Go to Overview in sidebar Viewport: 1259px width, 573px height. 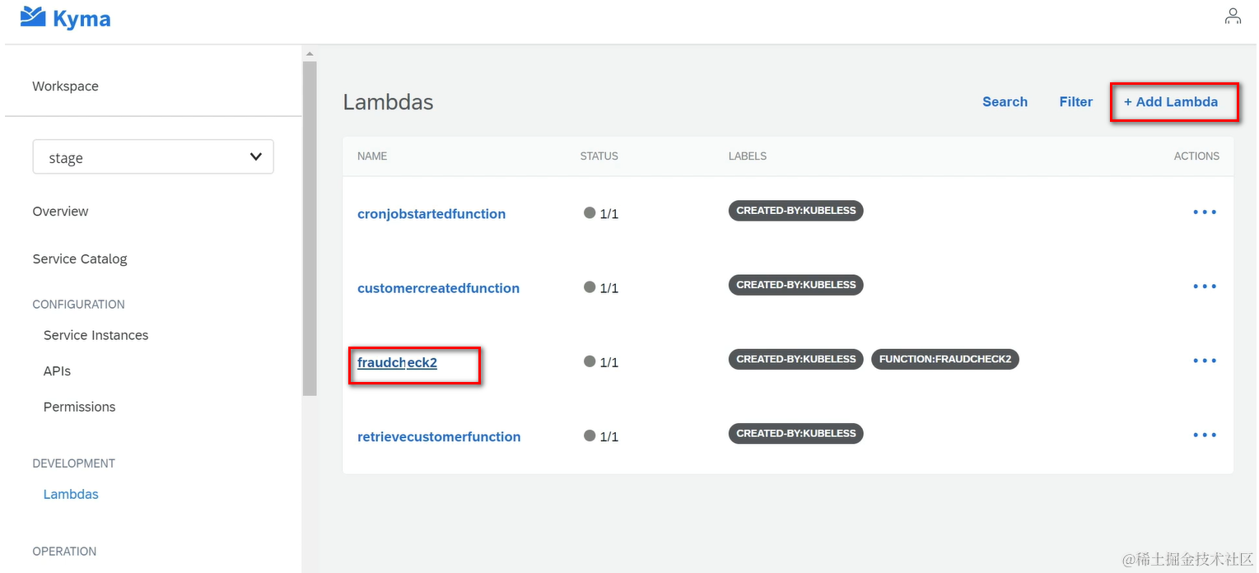(x=60, y=212)
